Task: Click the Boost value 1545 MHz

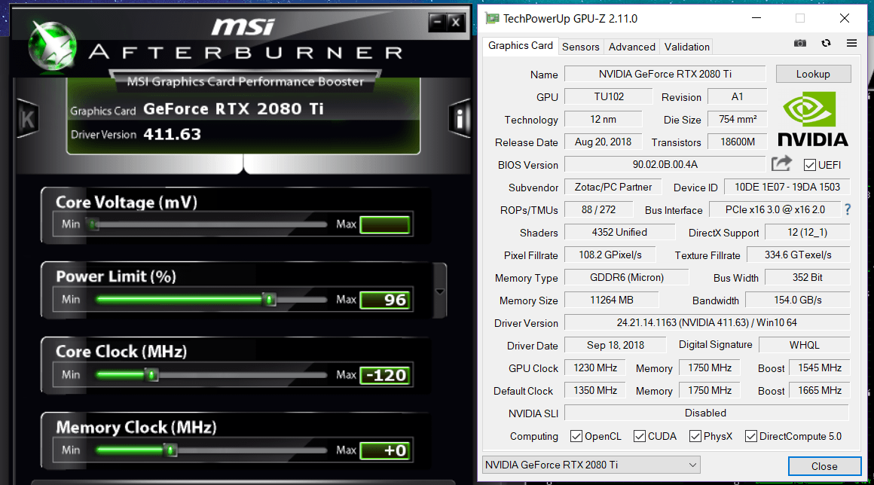Action: (820, 368)
